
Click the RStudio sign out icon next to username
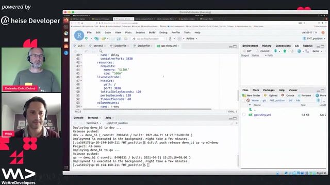pyautogui.click(x=315, y=32)
